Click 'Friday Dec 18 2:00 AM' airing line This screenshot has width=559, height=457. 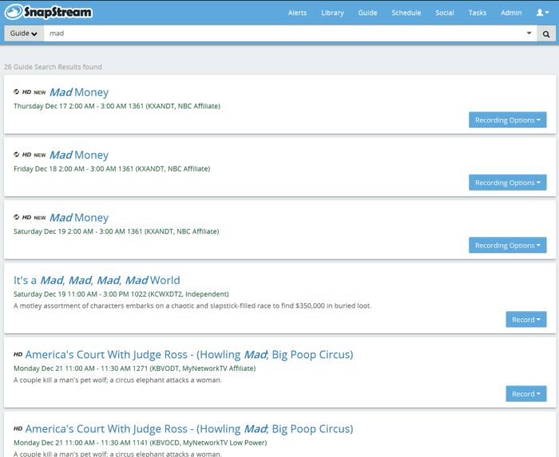click(x=112, y=169)
